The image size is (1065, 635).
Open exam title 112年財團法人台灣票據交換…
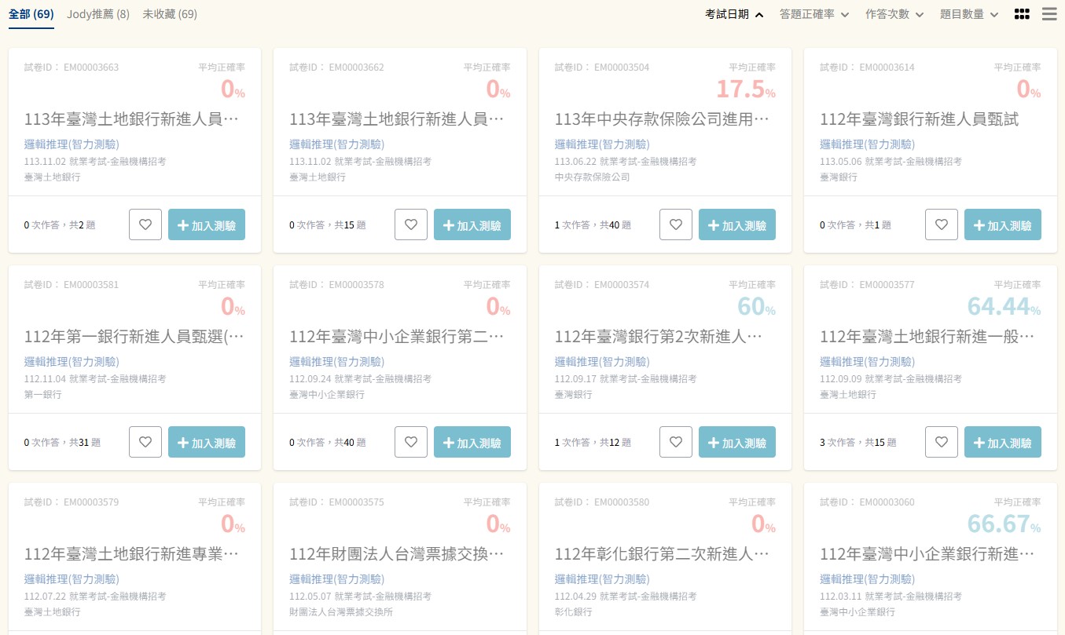pyautogui.click(x=397, y=555)
